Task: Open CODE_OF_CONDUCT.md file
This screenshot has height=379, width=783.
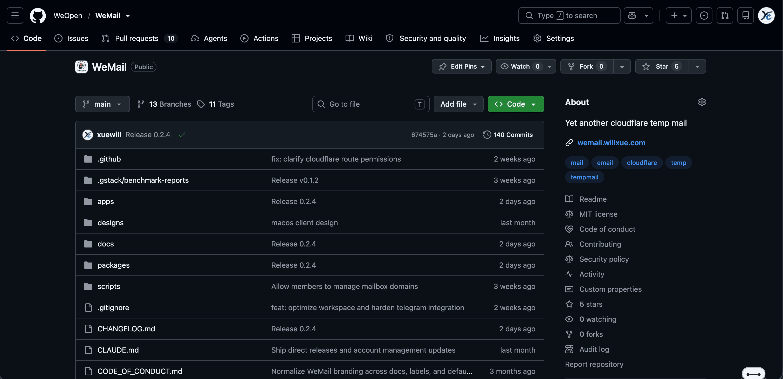Action: [x=140, y=371]
